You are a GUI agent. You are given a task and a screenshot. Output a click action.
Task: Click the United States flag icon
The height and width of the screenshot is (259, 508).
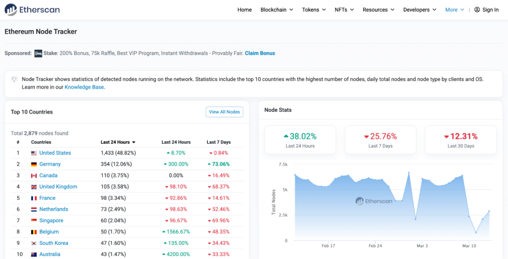[34, 153]
